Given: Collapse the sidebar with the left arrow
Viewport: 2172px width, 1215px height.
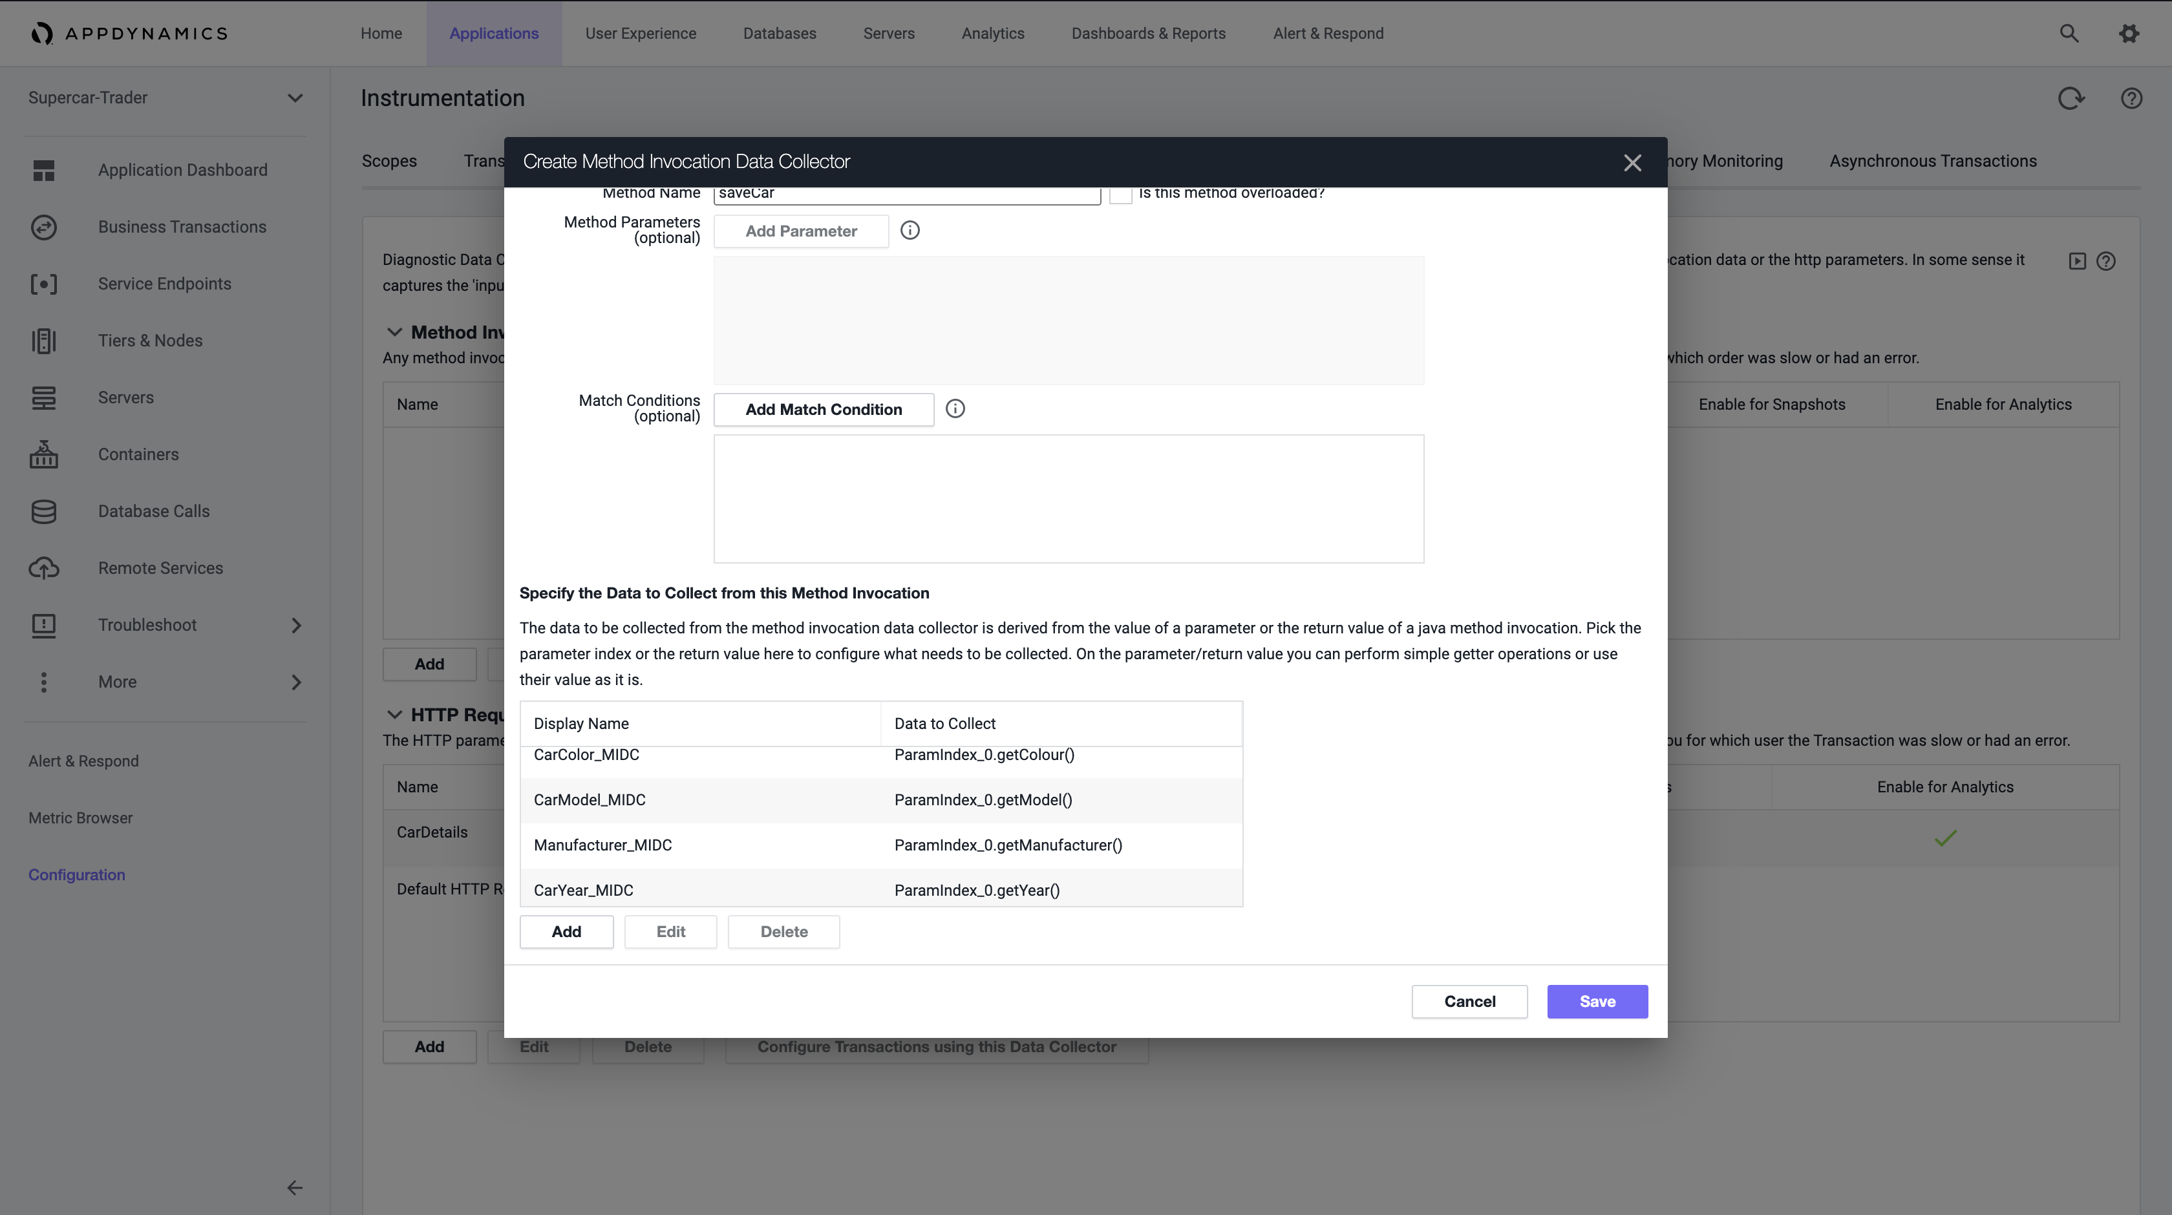Looking at the screenshot, I should 294,1188.
